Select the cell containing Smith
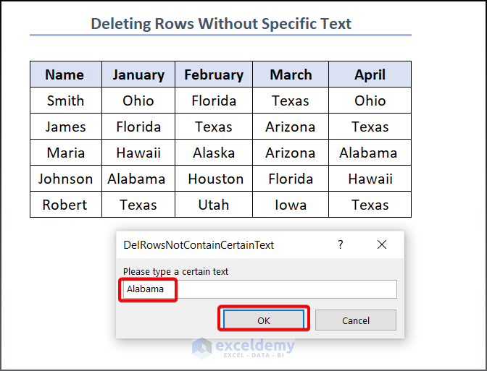This screenshot has width=487, height=371. coord(65,101)
